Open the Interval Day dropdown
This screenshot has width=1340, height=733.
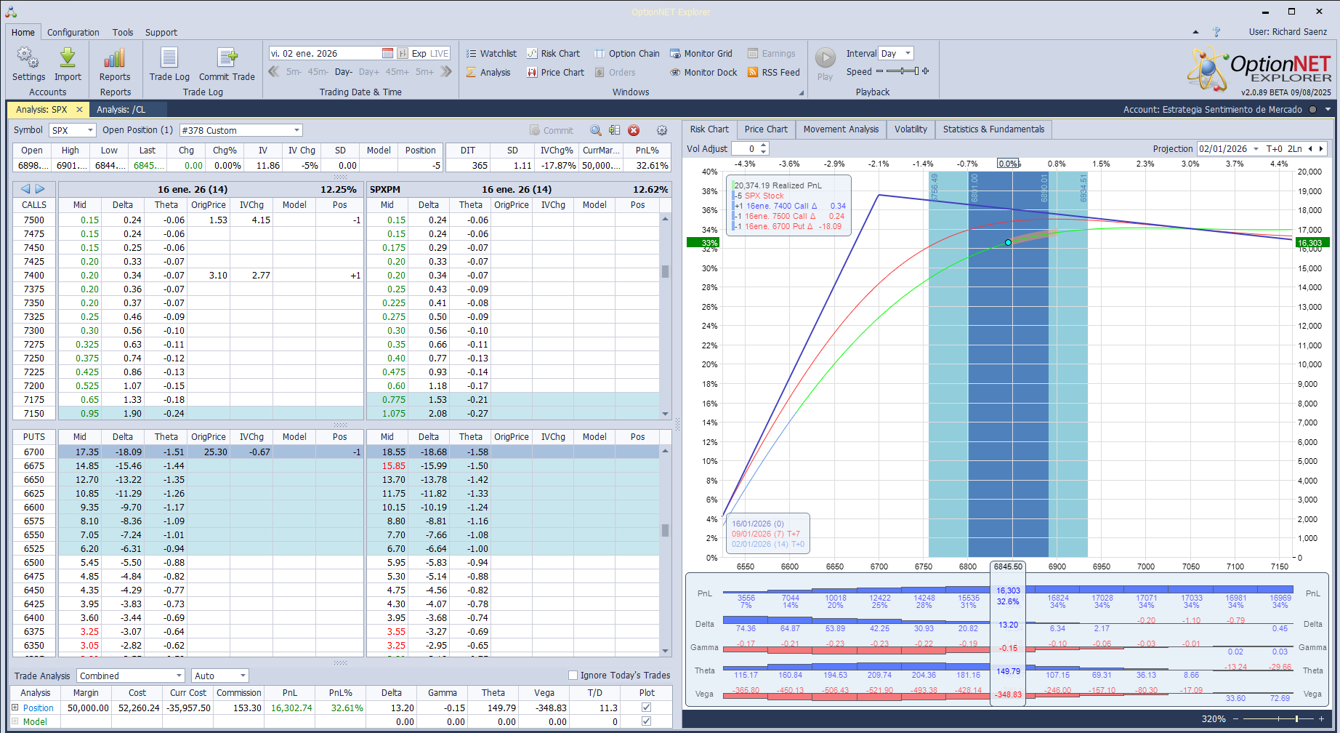pyautogui.click(x=908, y=53)
